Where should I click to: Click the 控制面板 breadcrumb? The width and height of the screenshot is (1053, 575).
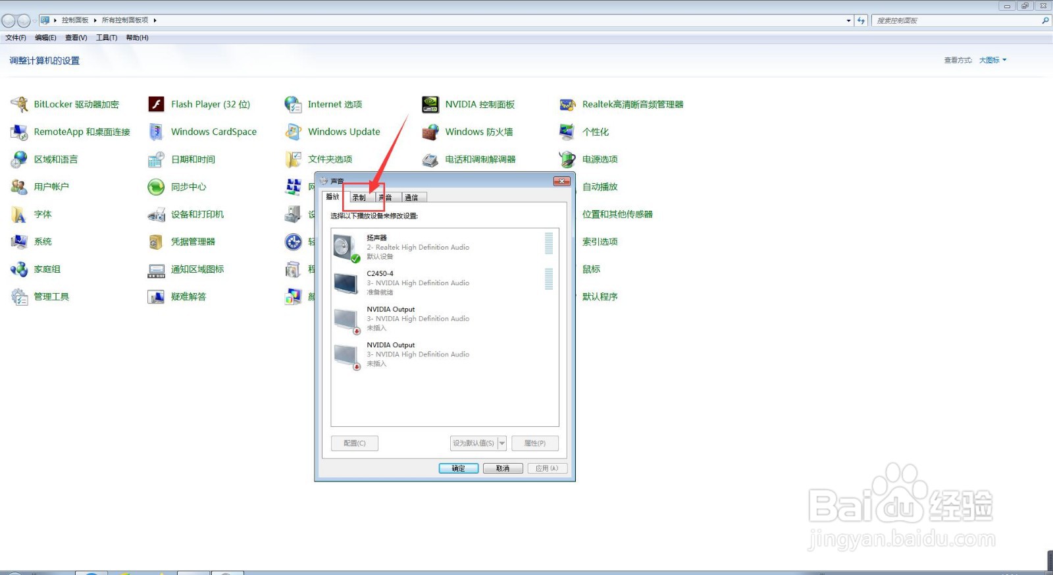pyautogui.click(x=75, y=20)
